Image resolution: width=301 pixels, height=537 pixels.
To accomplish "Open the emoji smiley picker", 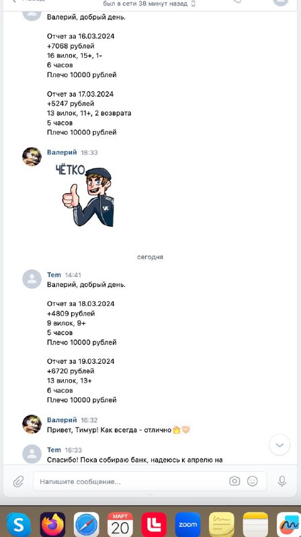I will point(253,481).
